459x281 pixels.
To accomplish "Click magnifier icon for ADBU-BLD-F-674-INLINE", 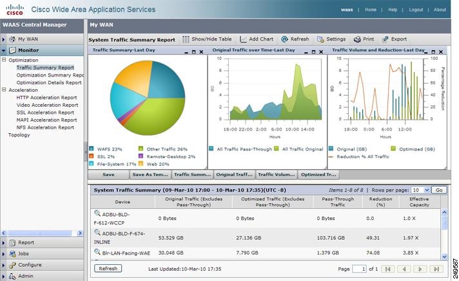I will pos(97,233).
